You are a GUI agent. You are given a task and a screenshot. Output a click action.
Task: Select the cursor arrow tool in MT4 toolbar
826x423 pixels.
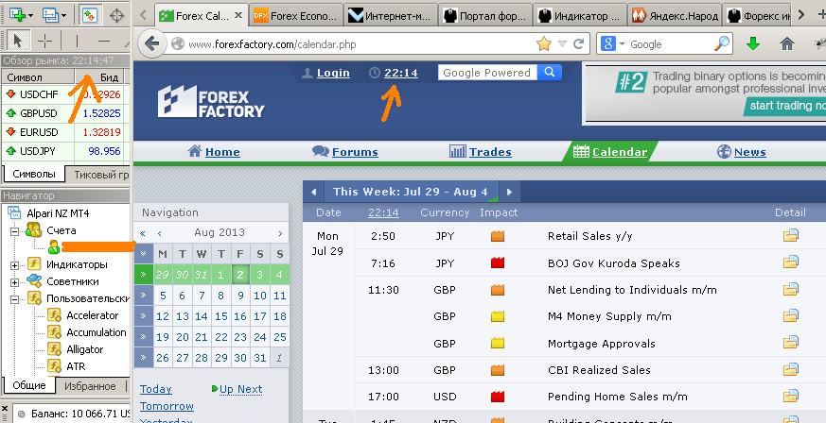pyautogui.click(x=17, y=41)
